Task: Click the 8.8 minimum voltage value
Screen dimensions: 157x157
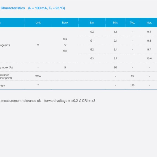Action: (x=115, y=32)
